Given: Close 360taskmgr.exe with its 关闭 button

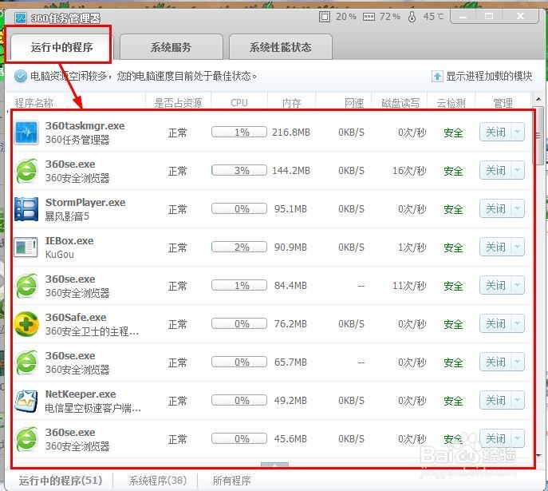Looking at the screenshot, I should tap(495, 133).
